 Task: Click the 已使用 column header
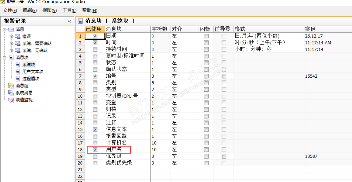tap(95, 29)
